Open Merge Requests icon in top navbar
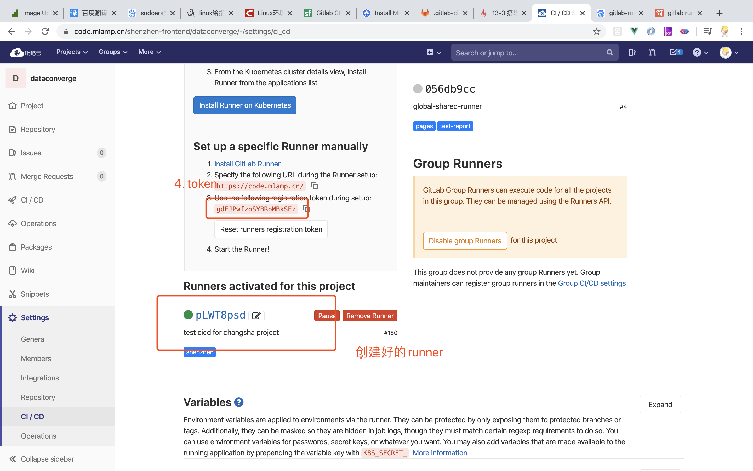 click(x=652, y=52)
